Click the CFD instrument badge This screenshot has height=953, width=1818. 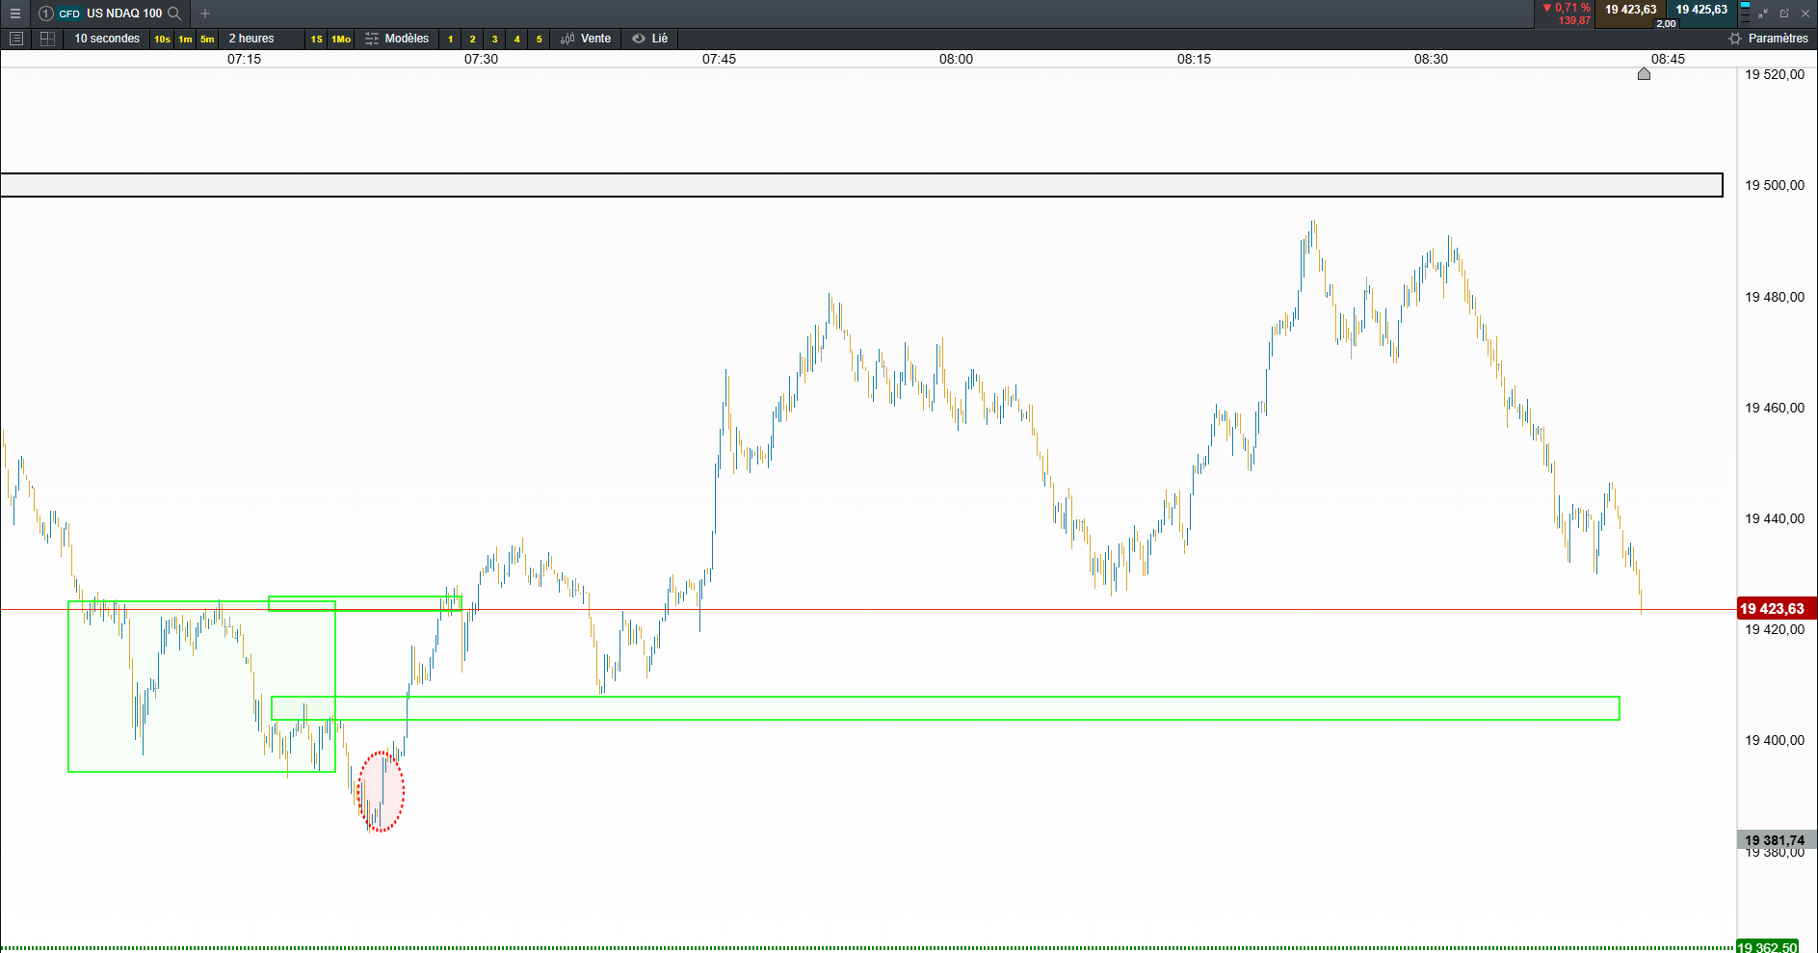[69, 13]
